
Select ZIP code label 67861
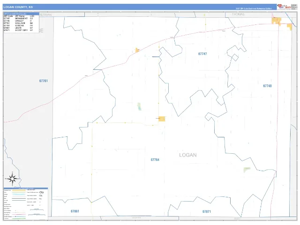pyautogui.click(x=75, y=211)
